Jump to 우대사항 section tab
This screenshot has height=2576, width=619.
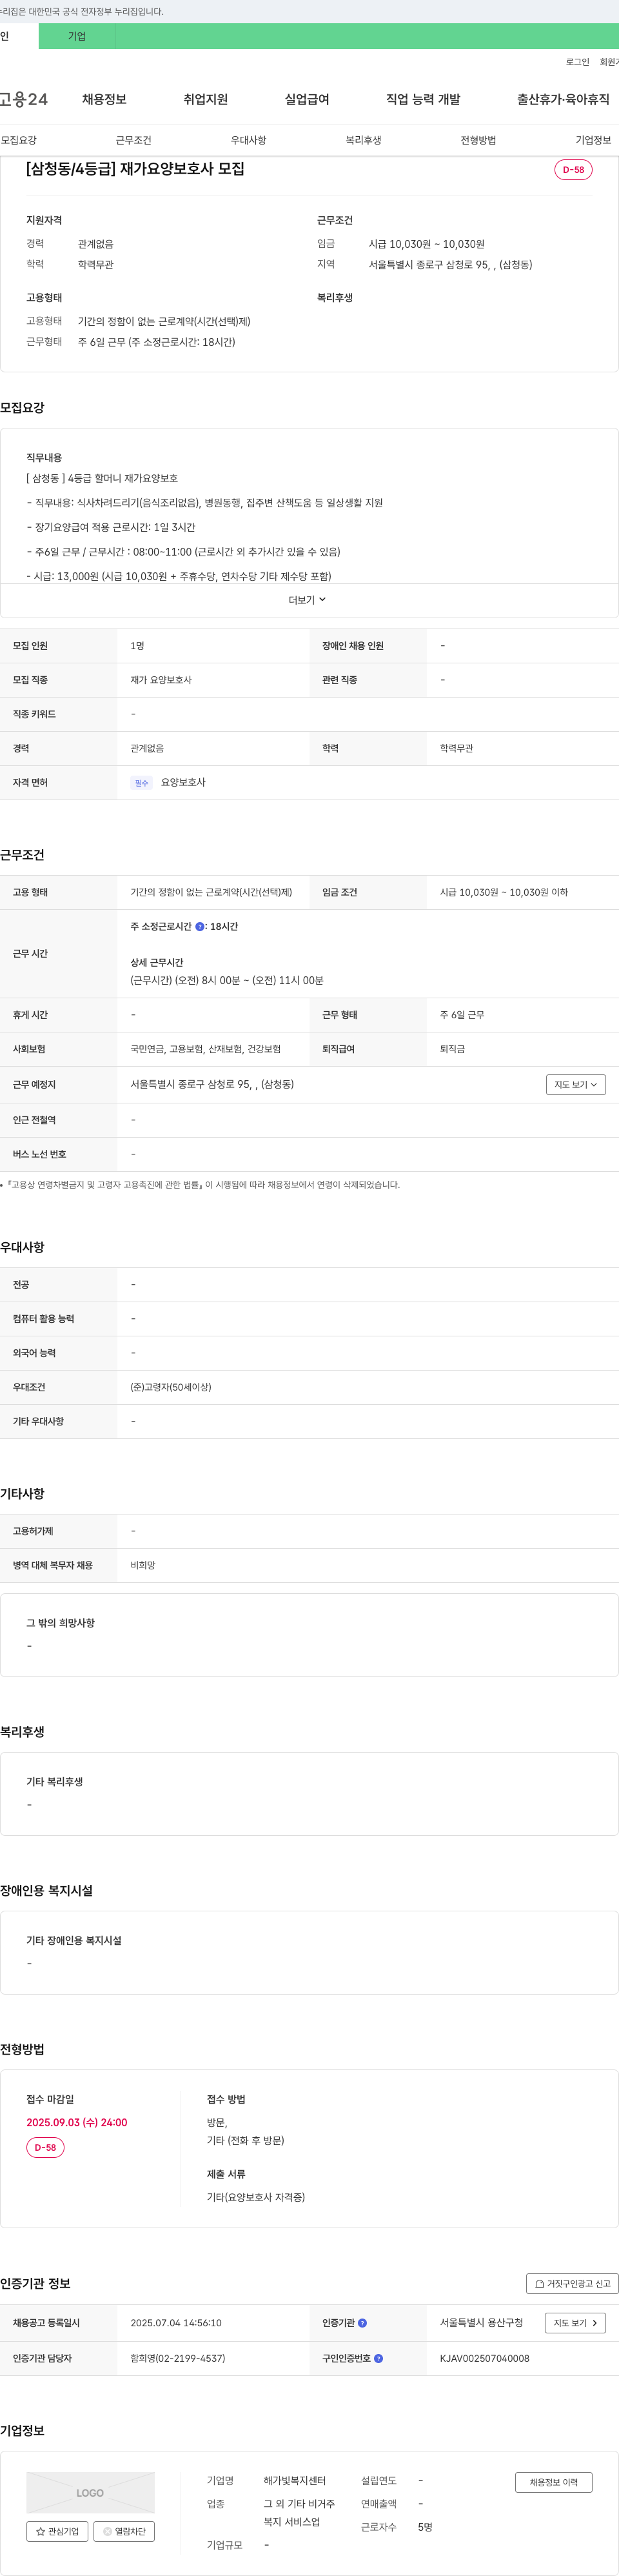(x=248, y=140)
